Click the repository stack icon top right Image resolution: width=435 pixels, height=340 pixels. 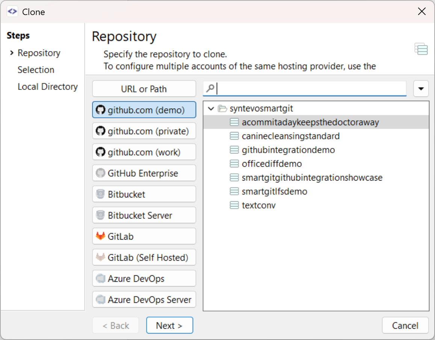pos(421,49)
